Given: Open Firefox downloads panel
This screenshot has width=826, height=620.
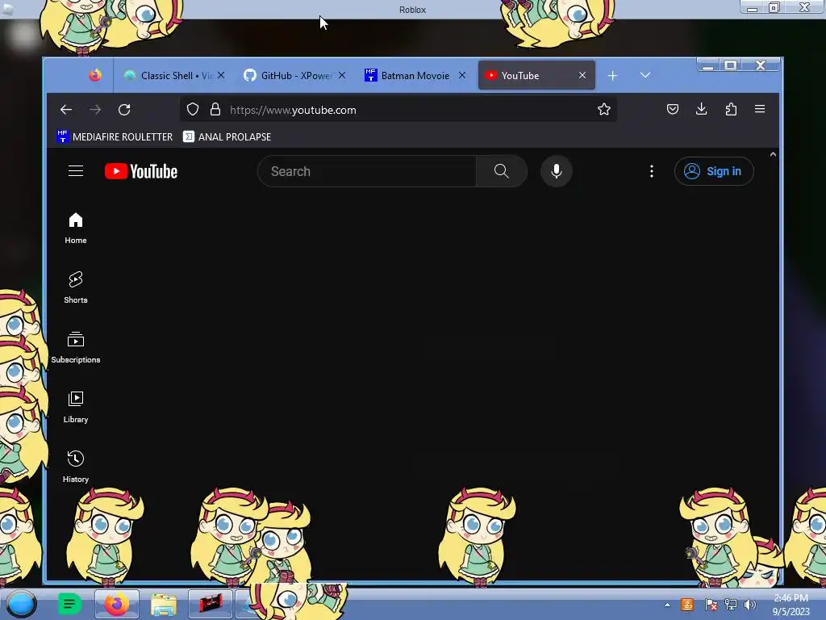Looking at the screenshot, I should pos(701,109).
